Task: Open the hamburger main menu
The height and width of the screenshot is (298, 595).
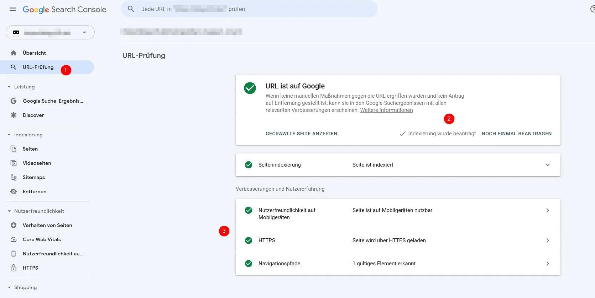Action: pos(13,9)
